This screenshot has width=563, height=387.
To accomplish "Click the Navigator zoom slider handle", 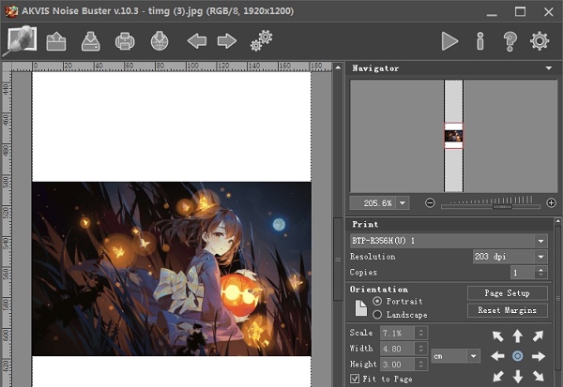I will tap(502, 206).
